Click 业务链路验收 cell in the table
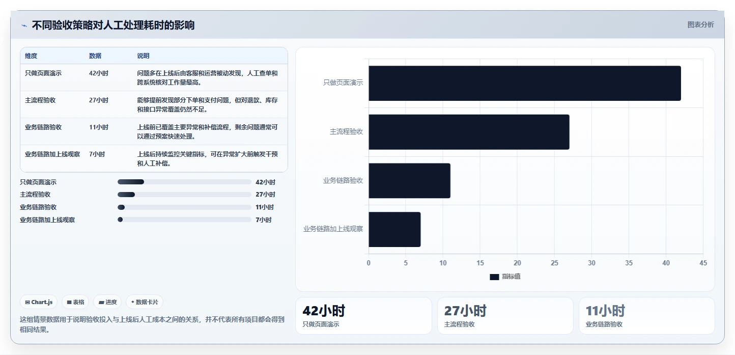This screenshot has width=735, height=355. click(x=43, y=127)
